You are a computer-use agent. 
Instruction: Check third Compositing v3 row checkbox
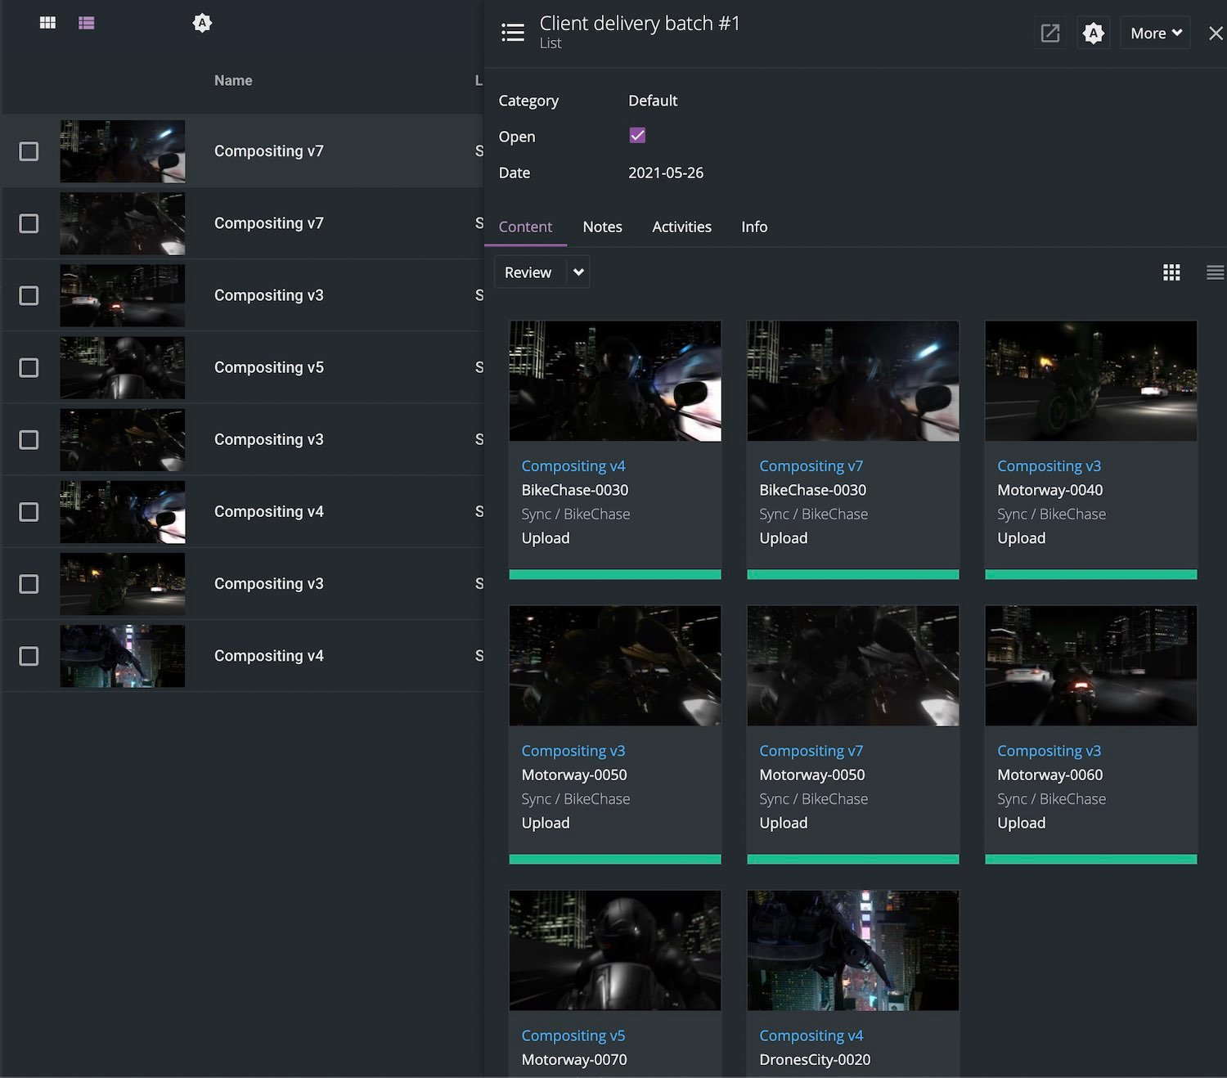click(x=29, y=583)
